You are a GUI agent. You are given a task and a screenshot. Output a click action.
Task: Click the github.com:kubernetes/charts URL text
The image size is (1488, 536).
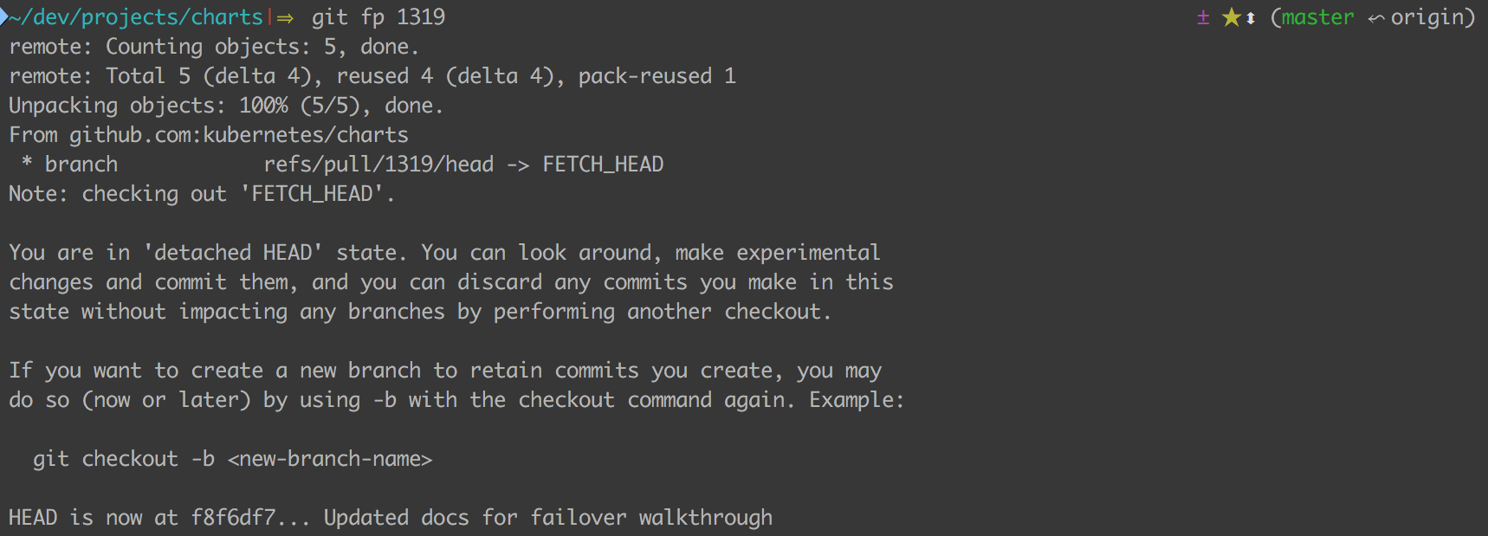tap(238, 135)
